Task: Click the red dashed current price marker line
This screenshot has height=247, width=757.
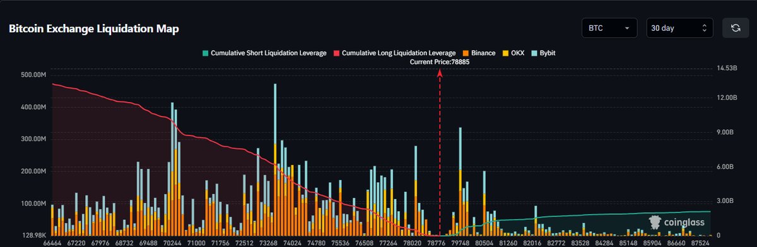Action: [x=440, y=153]
